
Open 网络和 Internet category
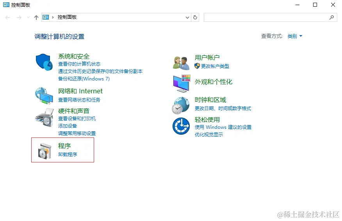[x=80, y=91]
